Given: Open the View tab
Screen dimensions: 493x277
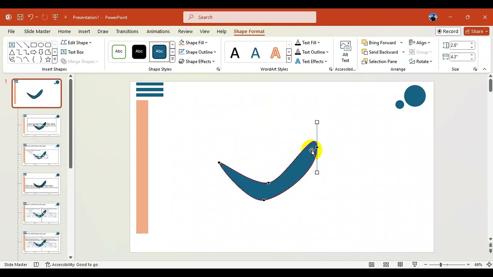Looking at the screenshot, I should (205, 32).
